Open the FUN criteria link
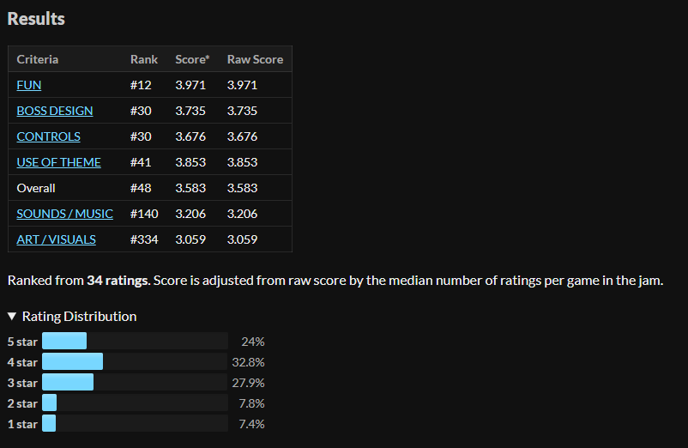This screenshot has width=688, height=448. (29, 85)
